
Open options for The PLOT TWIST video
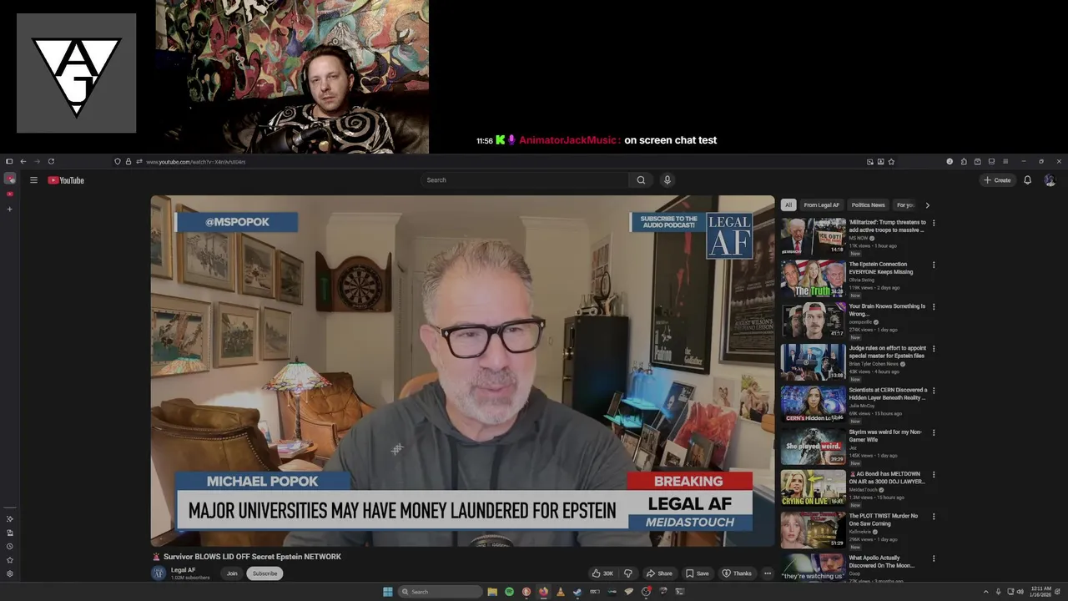click(x=934, y=516)
